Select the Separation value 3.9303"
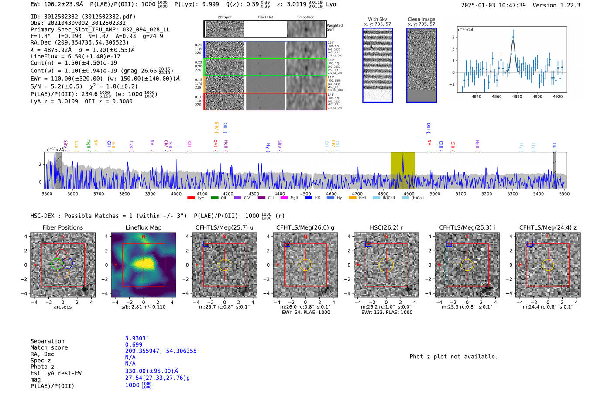Screen dimensions: 611x416 tap(137, 338)
